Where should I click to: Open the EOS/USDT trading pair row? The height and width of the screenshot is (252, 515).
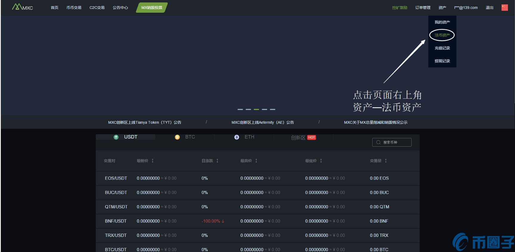click(x=116, y=178)
